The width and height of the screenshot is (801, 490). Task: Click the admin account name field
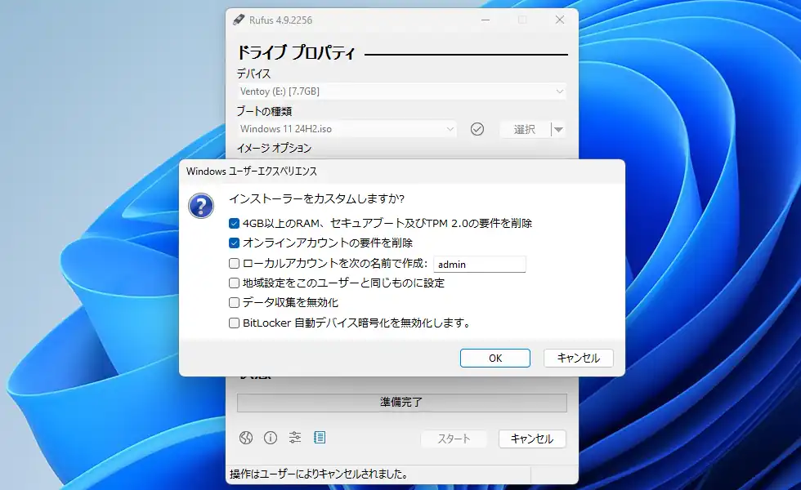coord(479,265)
